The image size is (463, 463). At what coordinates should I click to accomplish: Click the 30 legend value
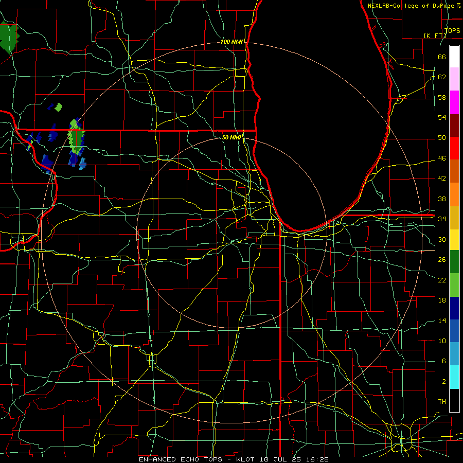[x=442, y=239]
